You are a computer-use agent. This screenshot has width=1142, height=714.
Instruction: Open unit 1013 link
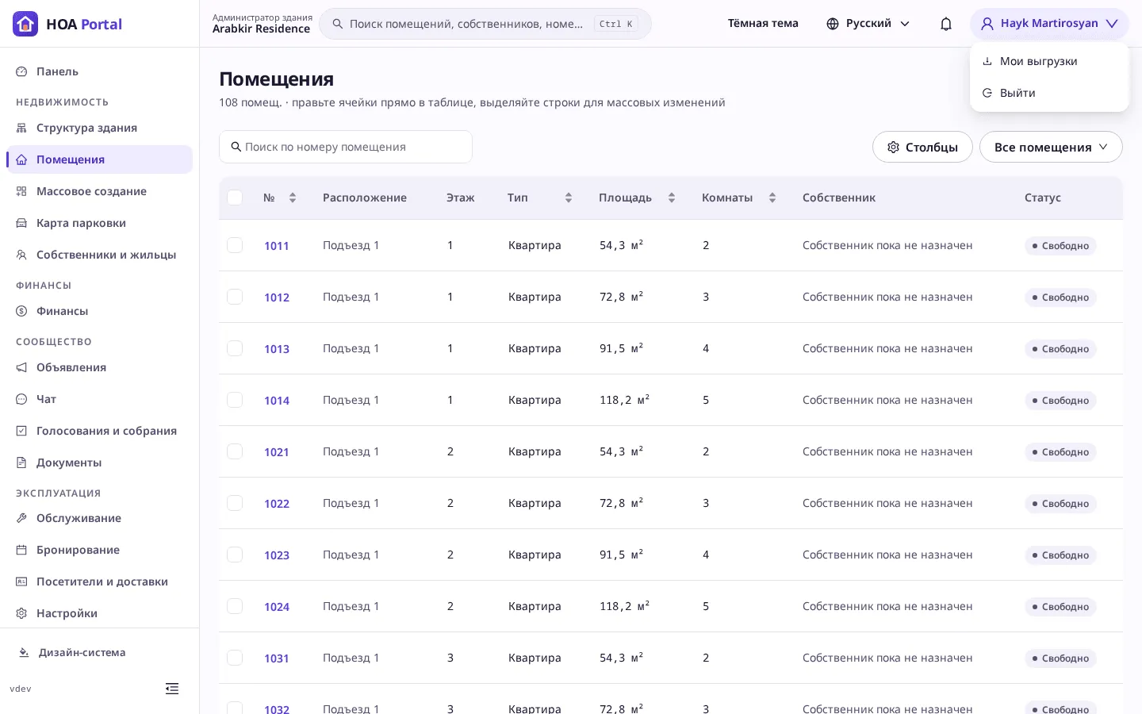(277, 349)
